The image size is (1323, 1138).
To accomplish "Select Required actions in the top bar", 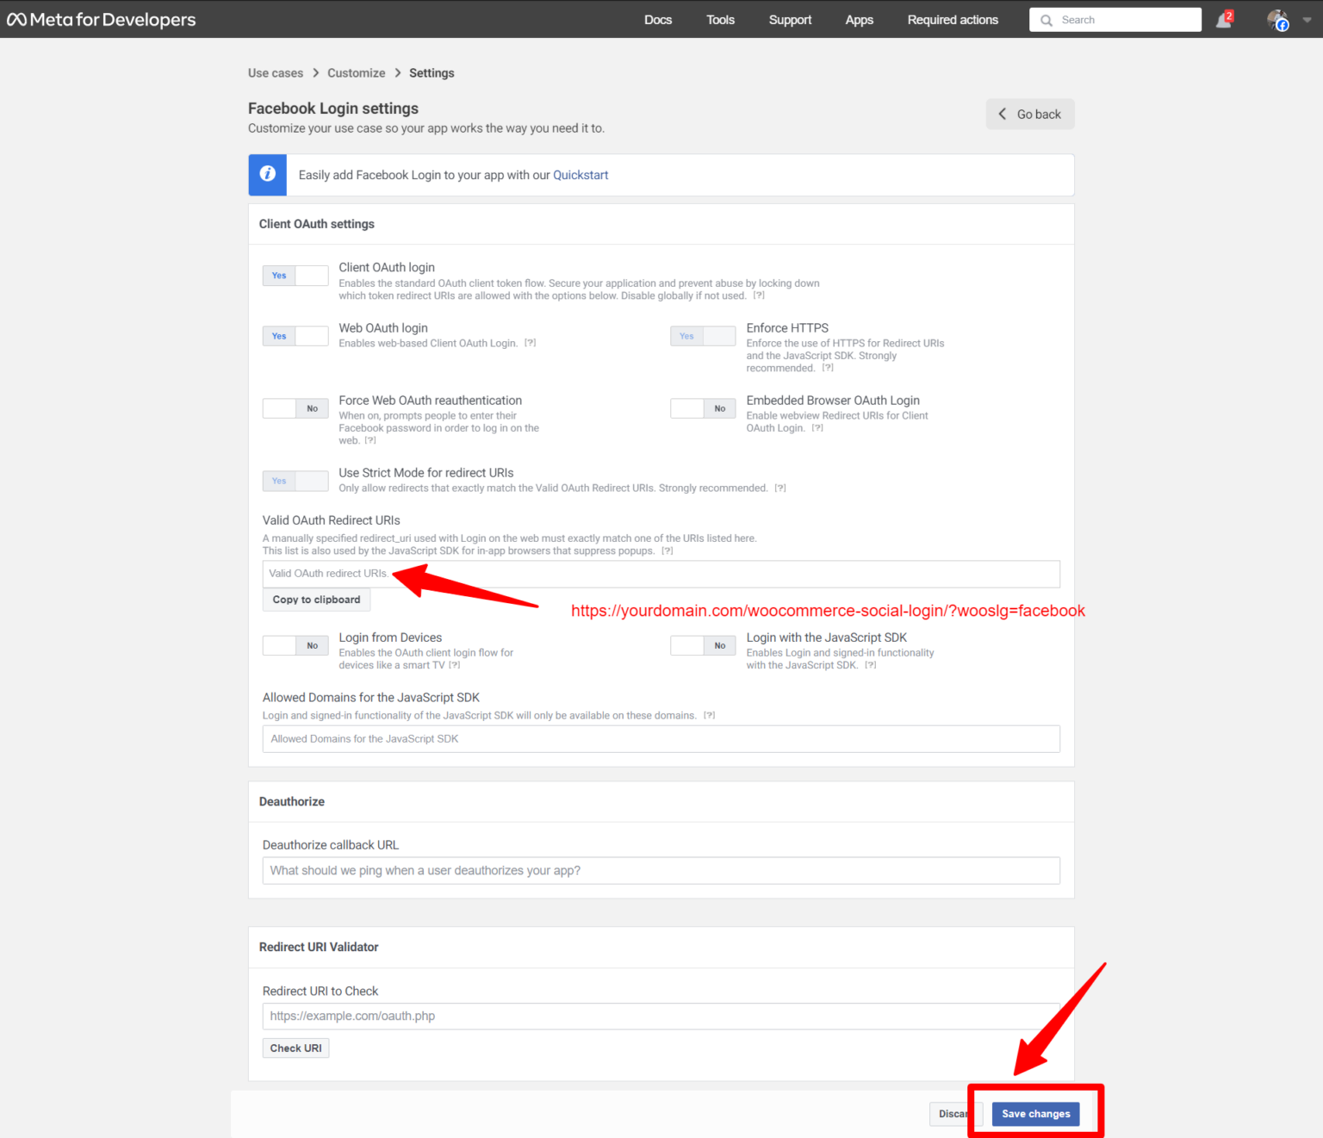I will pyautogui.click(x=953, y=19).
